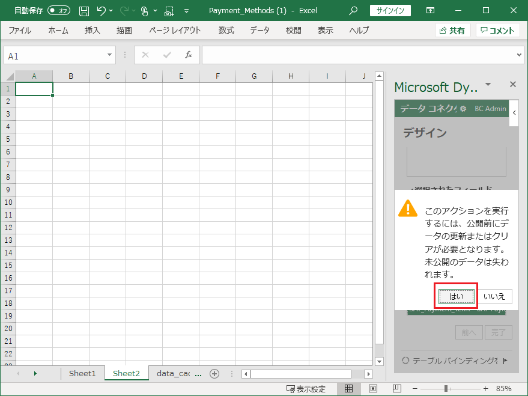Switch to the 挿入 tab
Viewport: 528px width, 396px height.
pos(92,30)
